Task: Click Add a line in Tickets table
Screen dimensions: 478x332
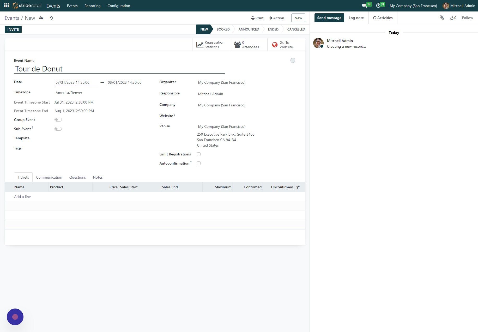Action: click(22, 197)
